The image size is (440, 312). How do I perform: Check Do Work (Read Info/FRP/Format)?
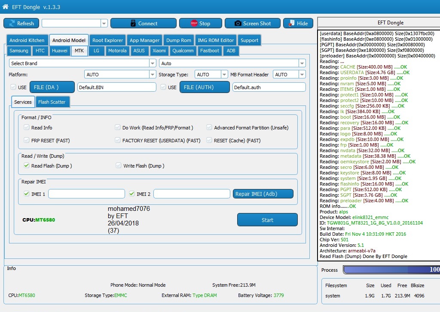coord(118,127)
